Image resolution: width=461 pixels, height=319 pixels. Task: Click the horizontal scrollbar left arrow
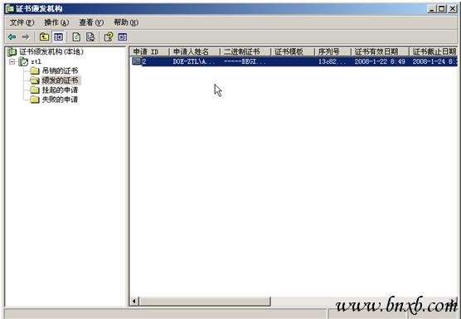[x=134, y=301]
